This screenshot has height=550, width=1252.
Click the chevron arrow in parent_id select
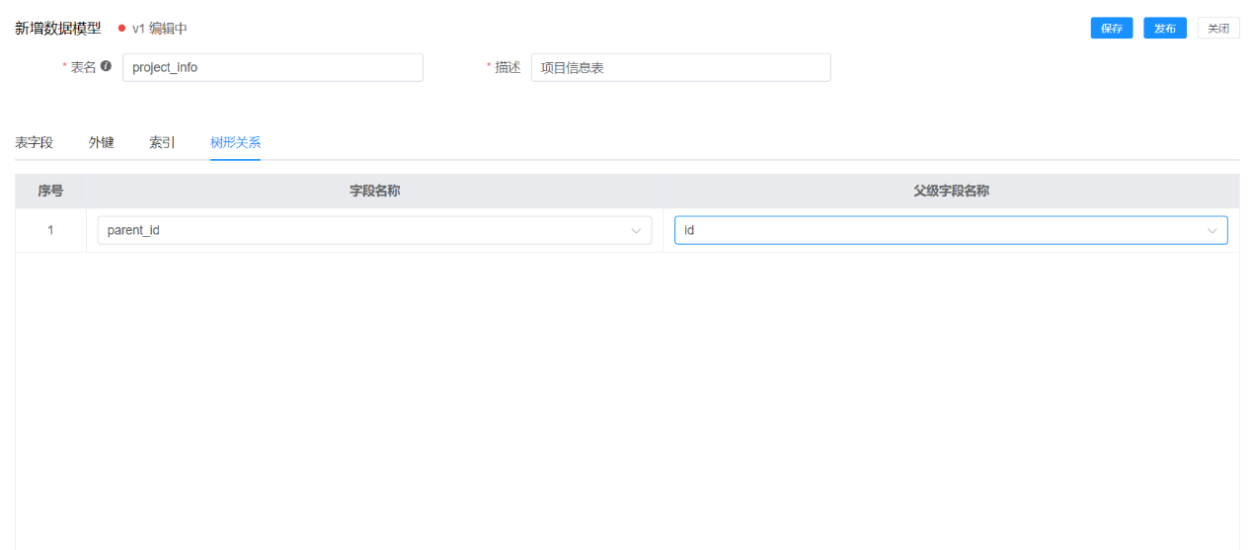tap(636, 231)
